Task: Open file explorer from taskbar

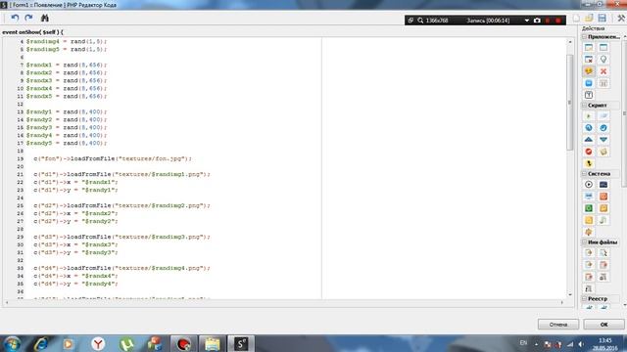Action: click(x=212, y=343)
